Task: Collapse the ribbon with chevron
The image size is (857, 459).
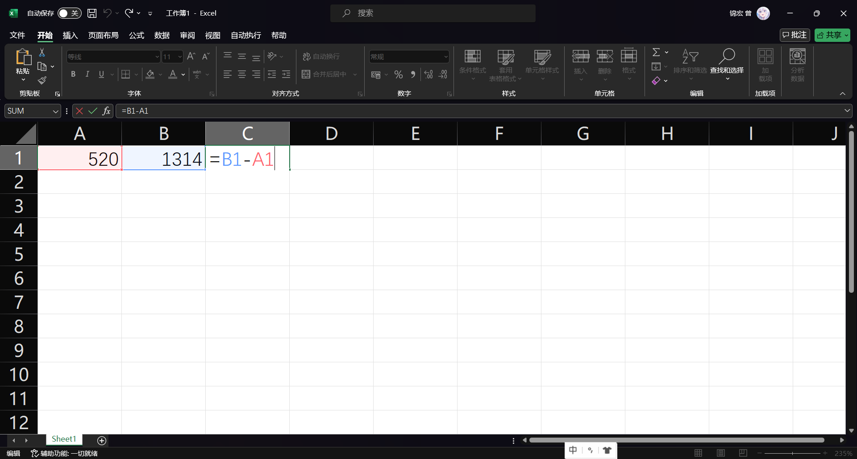Action: (x=843, y=93)
